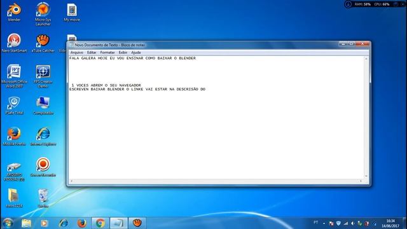The height and width of the screenshot is (229, 407).
Task: Click the volume speaker tray icon
Action: pos(352,223)
